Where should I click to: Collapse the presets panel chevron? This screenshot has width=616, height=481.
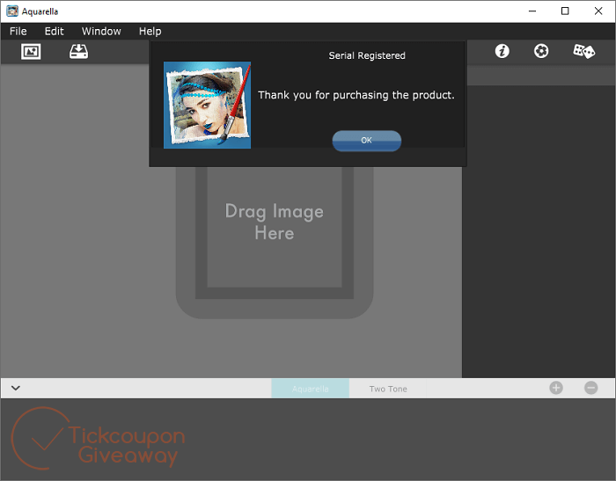click(x=16, y=388)
